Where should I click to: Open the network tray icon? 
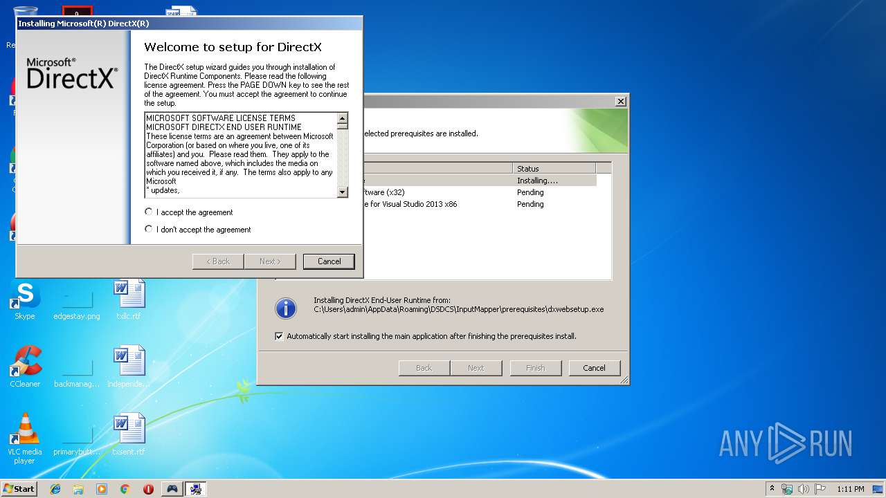coord(787,489)
